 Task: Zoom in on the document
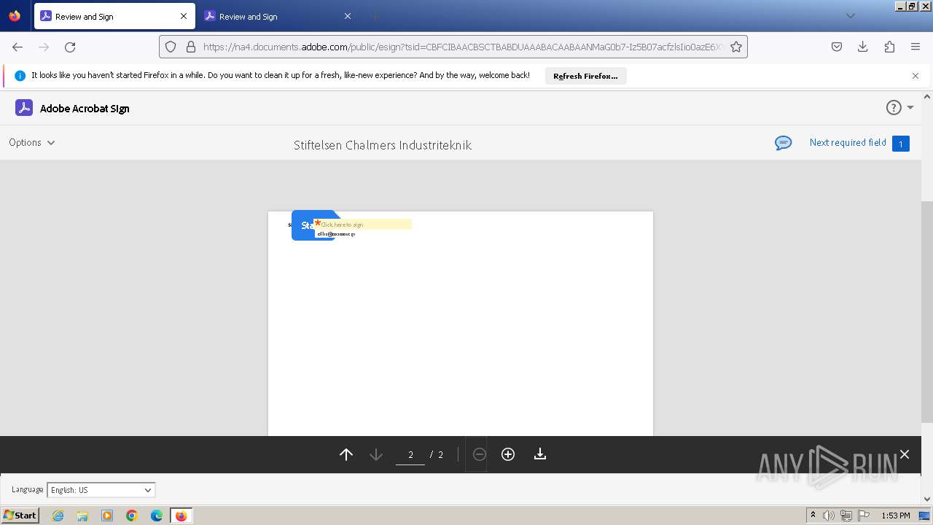pos(508,454)
